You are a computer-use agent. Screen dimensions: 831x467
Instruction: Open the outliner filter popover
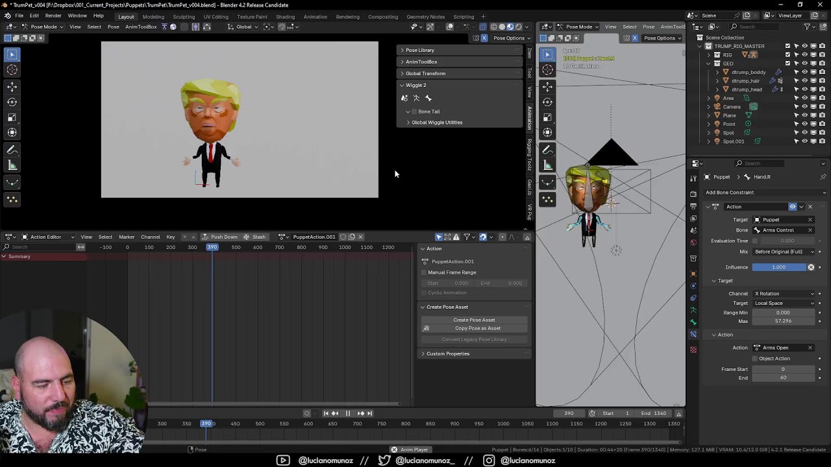coord(809,27)
